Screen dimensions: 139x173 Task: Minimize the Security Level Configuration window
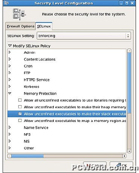[121, 3]
